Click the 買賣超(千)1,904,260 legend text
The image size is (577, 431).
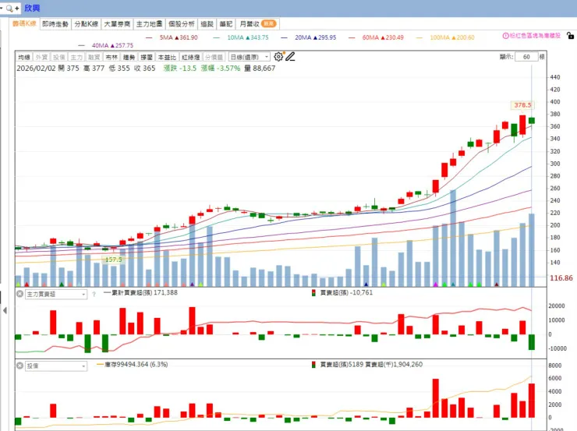394,365
